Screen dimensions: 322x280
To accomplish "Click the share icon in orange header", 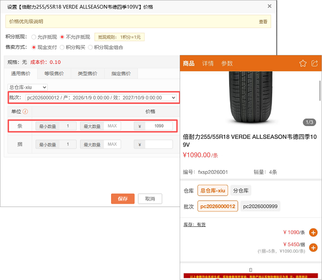I will coord(314,63).
